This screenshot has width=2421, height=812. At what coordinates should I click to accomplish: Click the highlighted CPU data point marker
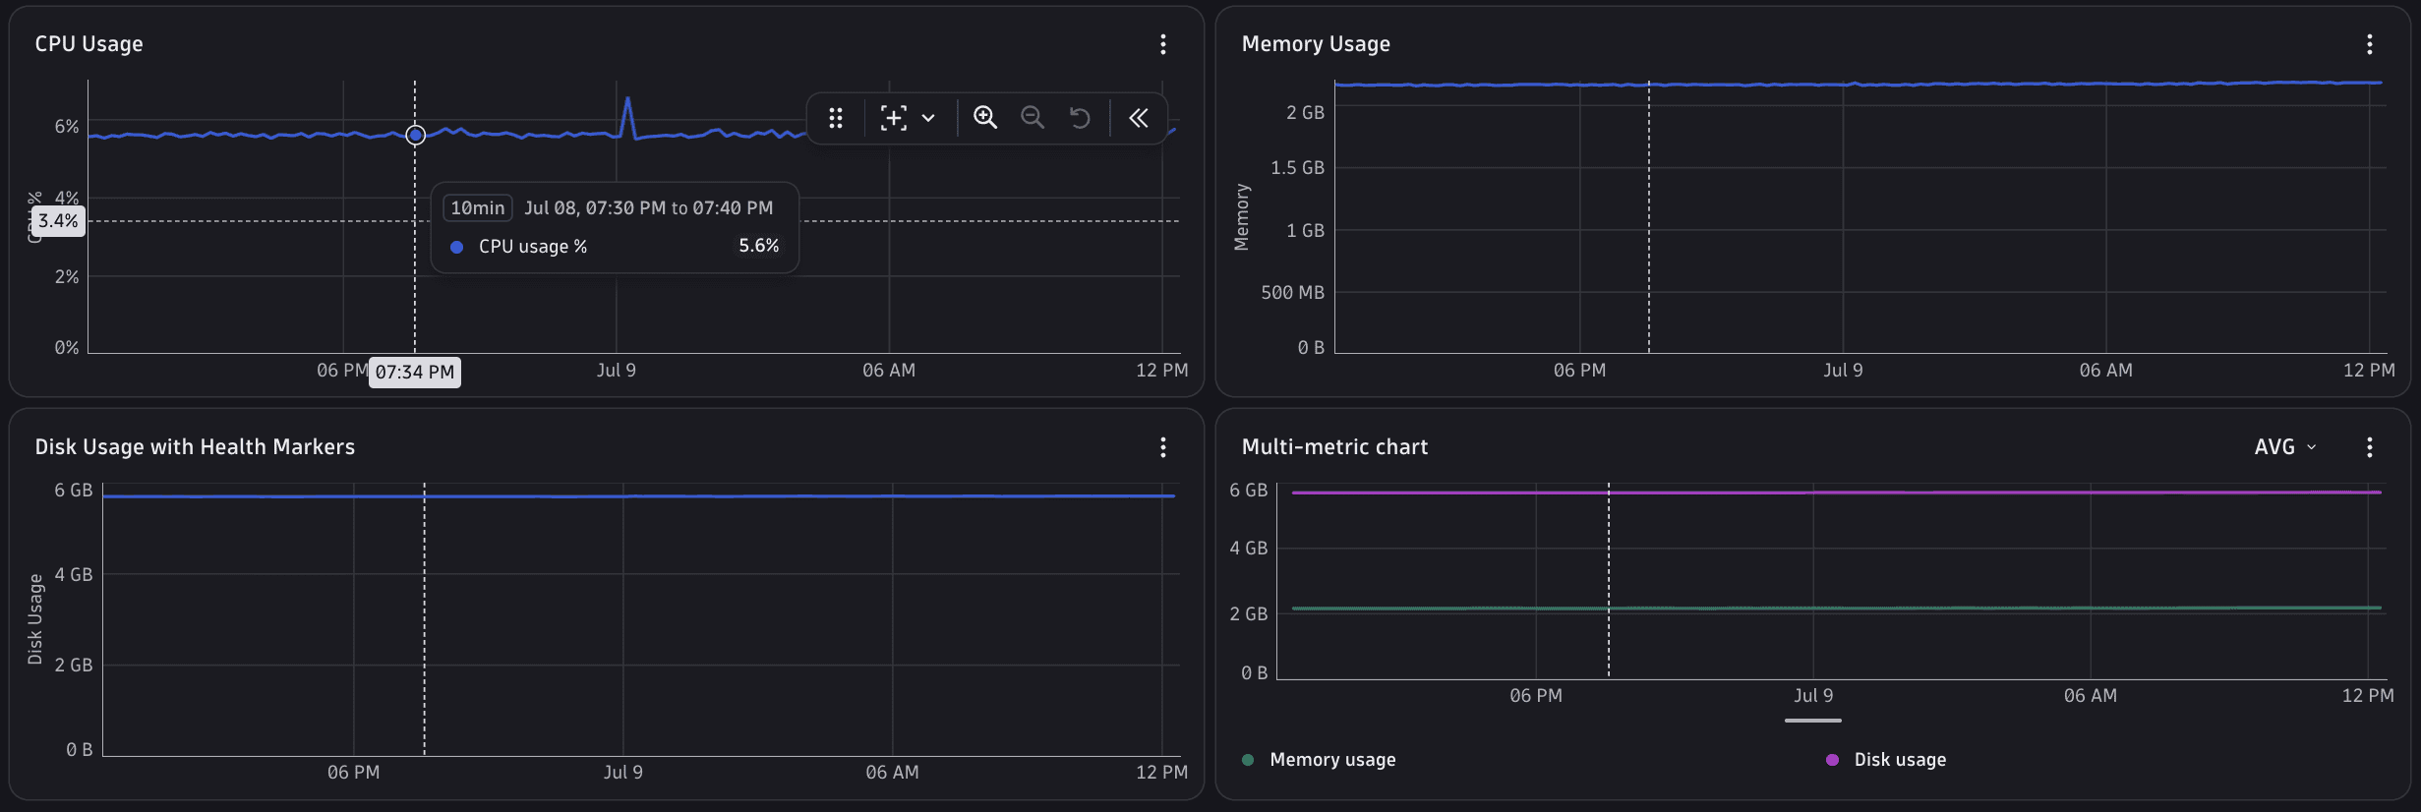(x=415, y=135)
